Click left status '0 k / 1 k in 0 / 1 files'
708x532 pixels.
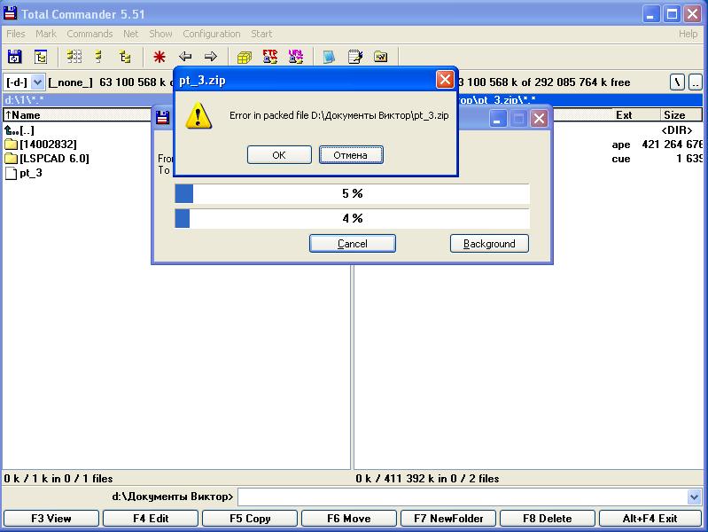click(58, 479)
